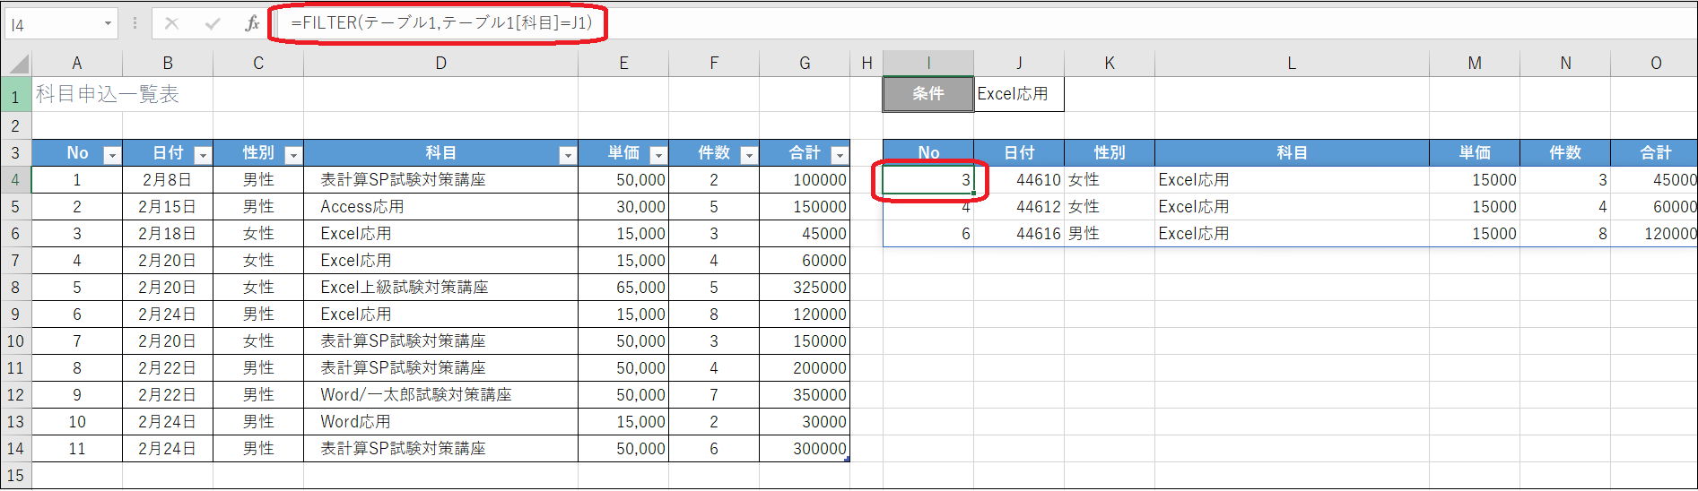Click the Cancel X icon in formula bar
This screenshot has width=1698, height=491.
(171, 23)
